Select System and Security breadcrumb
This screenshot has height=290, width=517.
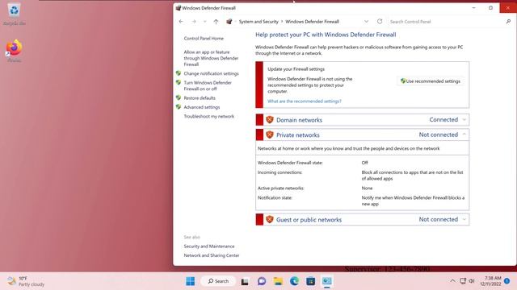[258, 22]
